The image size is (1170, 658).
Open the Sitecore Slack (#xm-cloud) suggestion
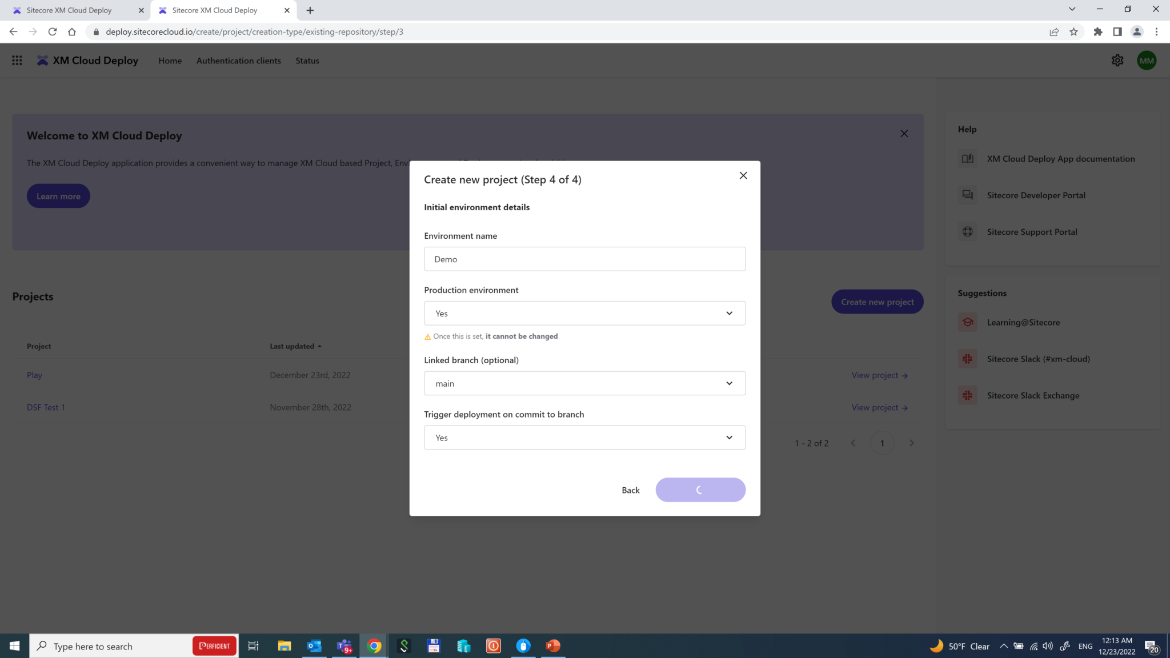[1038, 359]
